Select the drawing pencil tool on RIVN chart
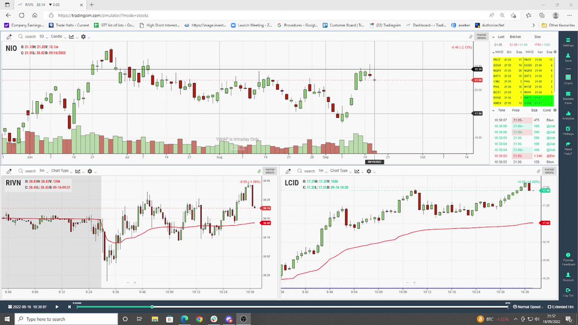 coord(10,171)
